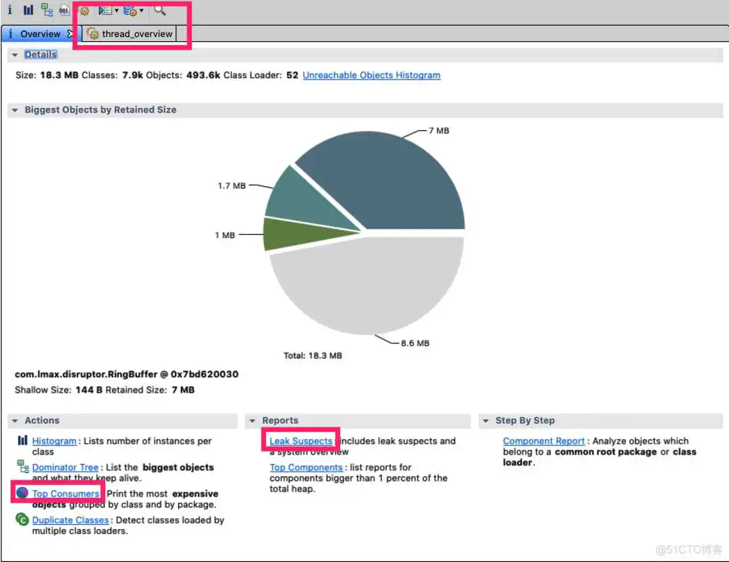Open the Unreachable Objects Histogram link
Image resolution: width=729 pixels, height=562 pixels.
coord(371,76)
